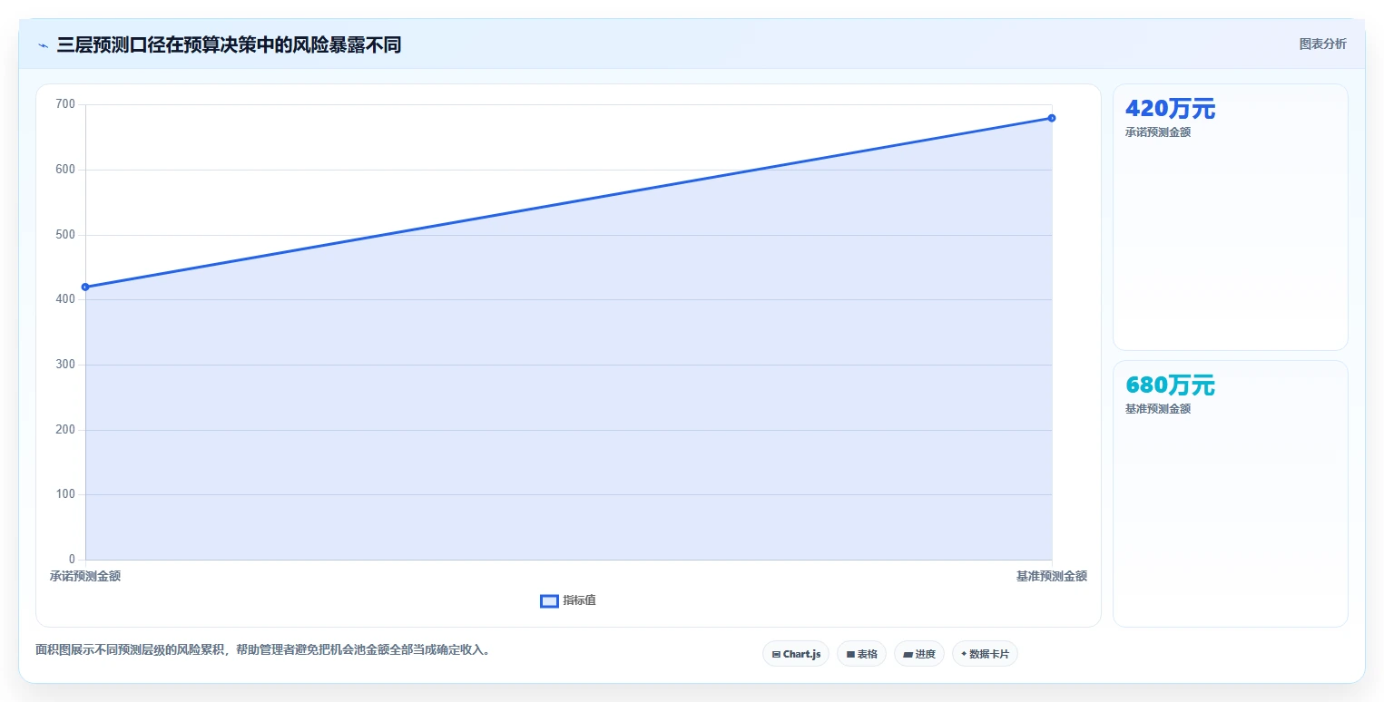The image size is (1384, 702).
Task: Click the 指标值 legend color box
Action: click(x=549, y=600)
